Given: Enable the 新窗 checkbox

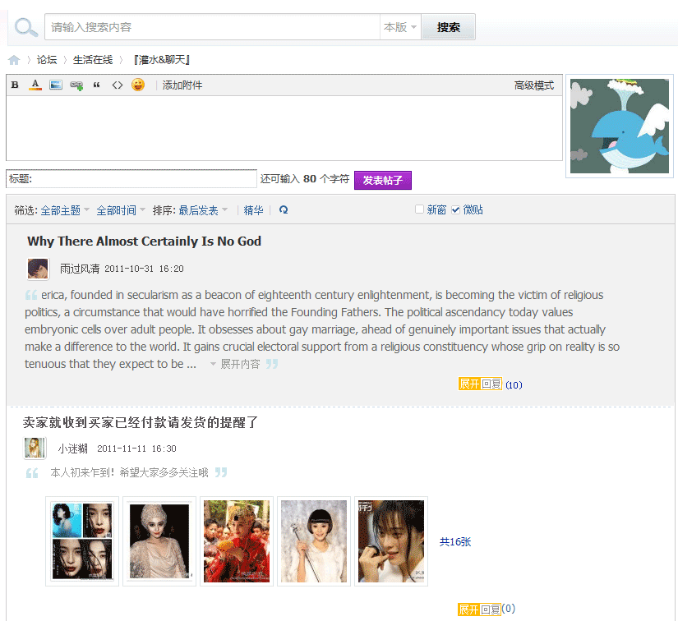Looking at the screenshot, I should pyautogui.click(x=419, y=209).
